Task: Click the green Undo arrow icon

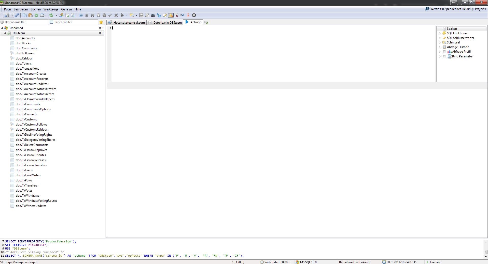Action: tap(36, 15)
